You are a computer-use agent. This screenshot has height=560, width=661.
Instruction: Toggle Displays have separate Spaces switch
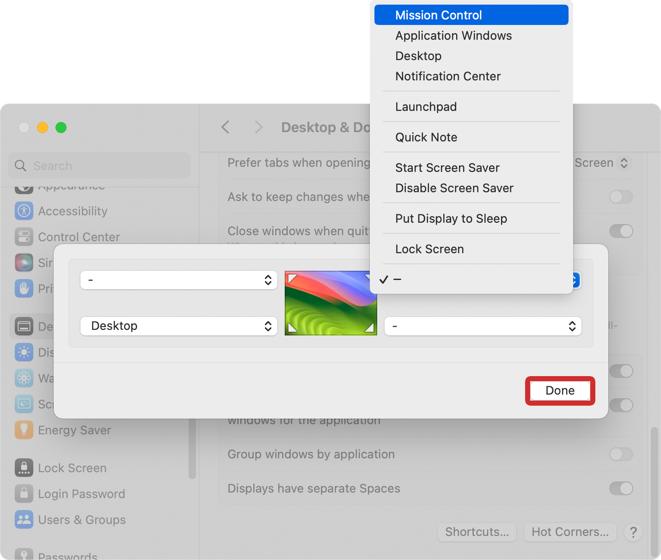tap(621, 488)
